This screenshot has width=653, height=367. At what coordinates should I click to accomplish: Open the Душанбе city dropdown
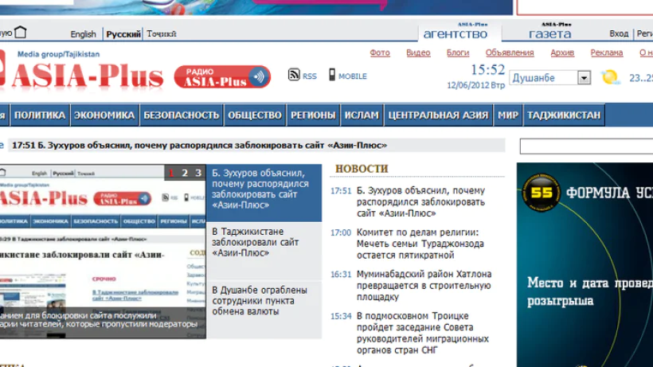coord(549,78)
